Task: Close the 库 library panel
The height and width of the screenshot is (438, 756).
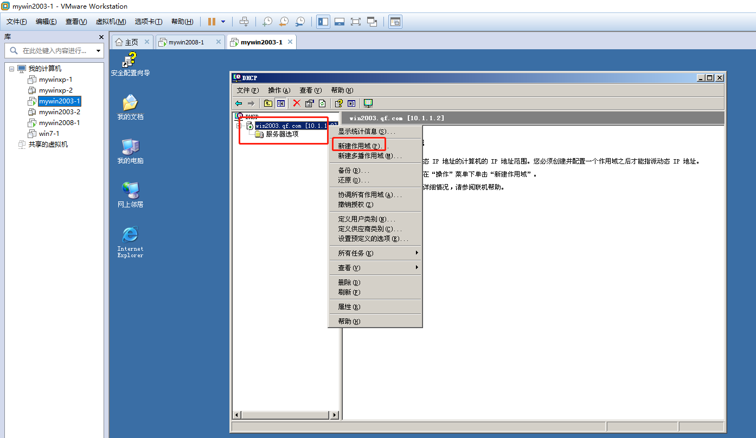Action: (x=101, y=37)
